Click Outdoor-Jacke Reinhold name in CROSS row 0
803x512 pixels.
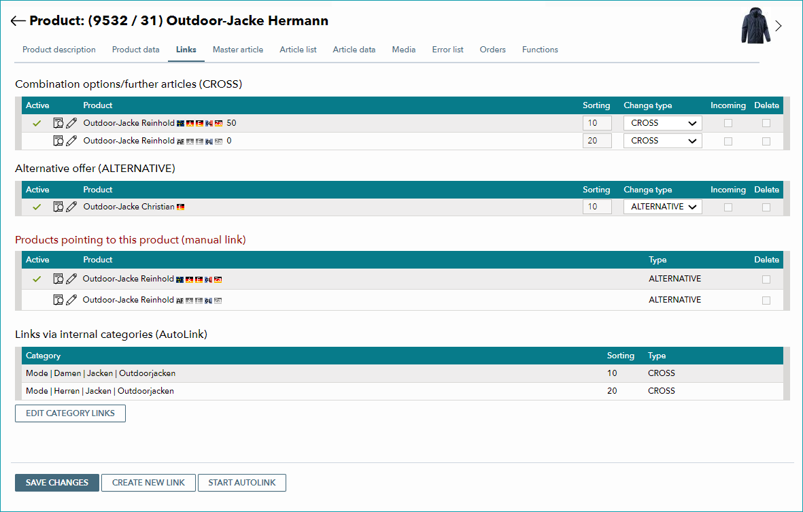[x=129, y=141]
